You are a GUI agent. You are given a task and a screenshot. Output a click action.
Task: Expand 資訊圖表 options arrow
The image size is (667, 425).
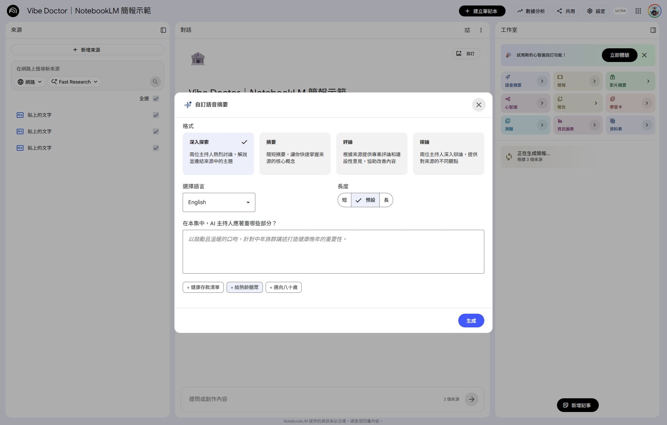594,125
